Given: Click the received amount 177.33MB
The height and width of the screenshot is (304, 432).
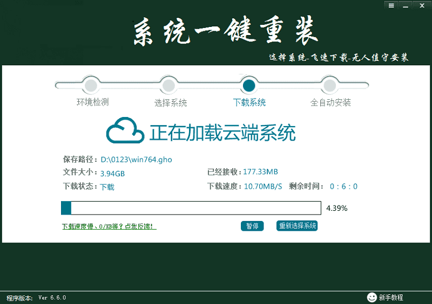Looking at the screenshot, I should click(260, 171).
